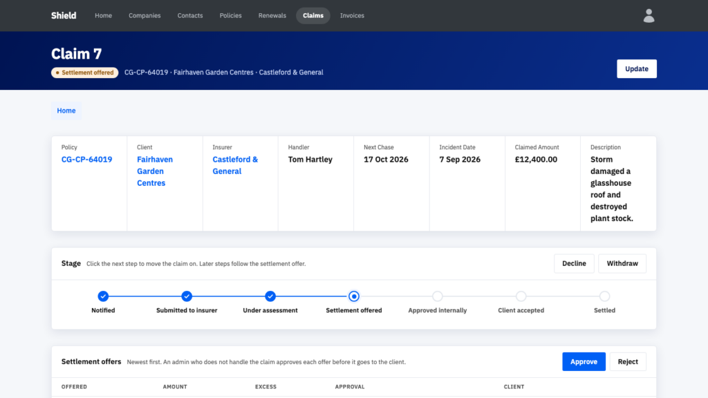The width and height of the screenshot is (708, 398).
Task: Open the Contacts nav item
Action: (190, 15)
